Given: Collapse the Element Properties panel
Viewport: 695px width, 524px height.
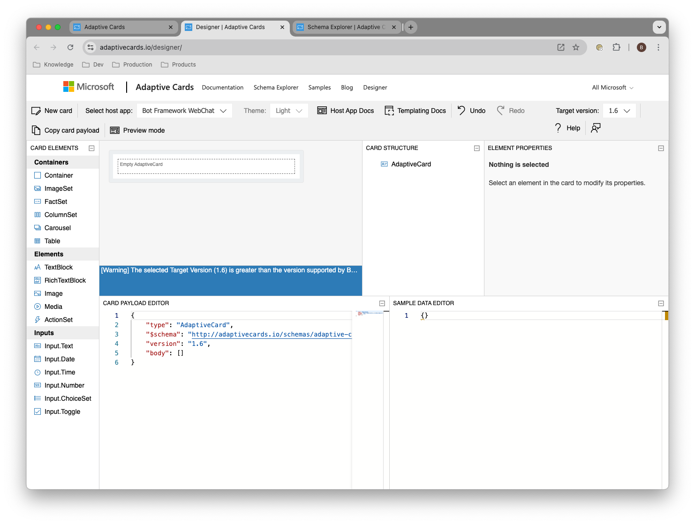Looking at the screenshot, I should (661, 148).
